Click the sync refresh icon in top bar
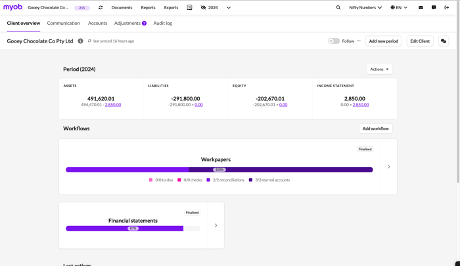This screenshot has width=460, height=266. click(101, 8)
